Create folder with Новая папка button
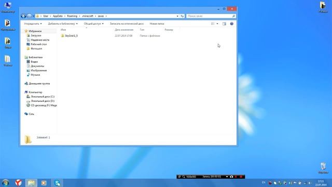Screen dimensions: 332x187 point(157,24)
